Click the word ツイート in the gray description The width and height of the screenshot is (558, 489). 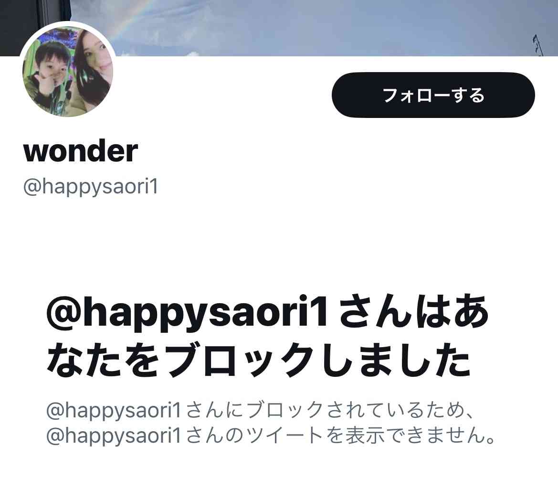tap(284, 436)
